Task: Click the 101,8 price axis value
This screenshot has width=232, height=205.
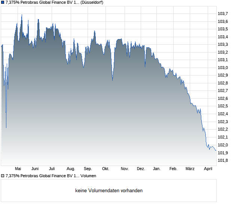Action: click(223, 160)
